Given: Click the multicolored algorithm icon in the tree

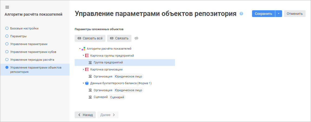Looking at the screenshot, I should (x=84, y=49).
